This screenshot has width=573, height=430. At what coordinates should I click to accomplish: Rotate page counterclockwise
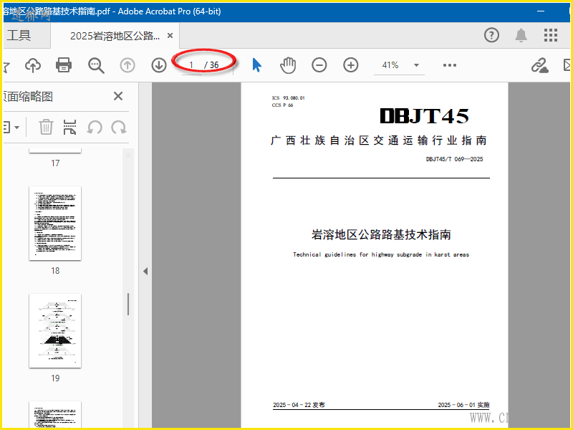pyautogui.click(x=95, y=128)
